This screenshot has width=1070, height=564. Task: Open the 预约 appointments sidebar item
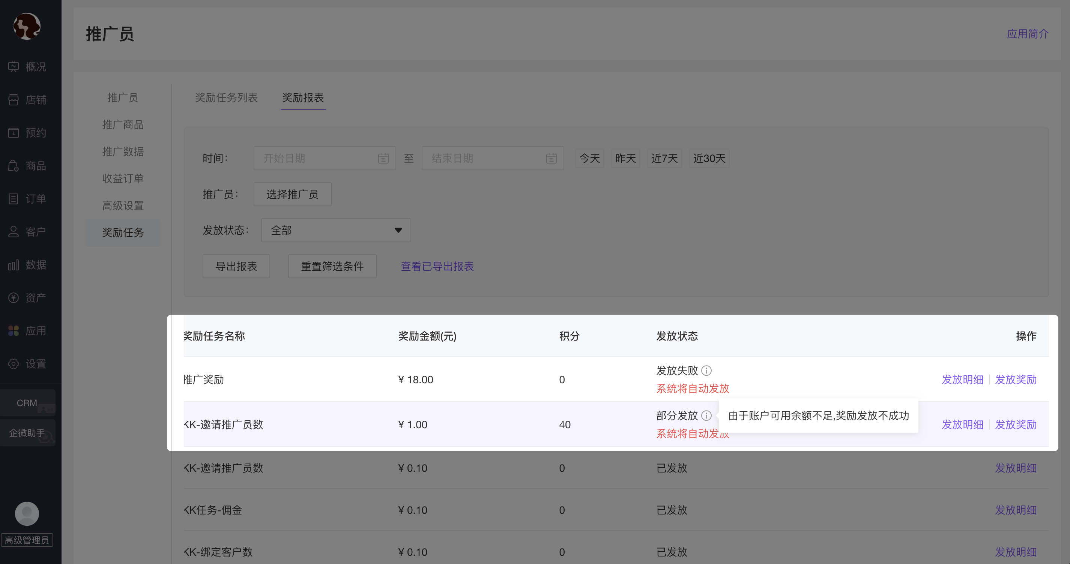pyautogui.click(x=14, y=133)
